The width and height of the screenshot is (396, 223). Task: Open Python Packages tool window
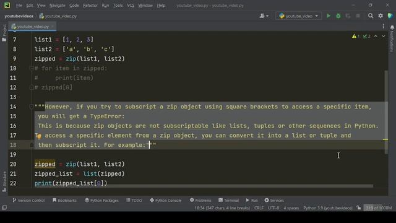coord(101,200)
